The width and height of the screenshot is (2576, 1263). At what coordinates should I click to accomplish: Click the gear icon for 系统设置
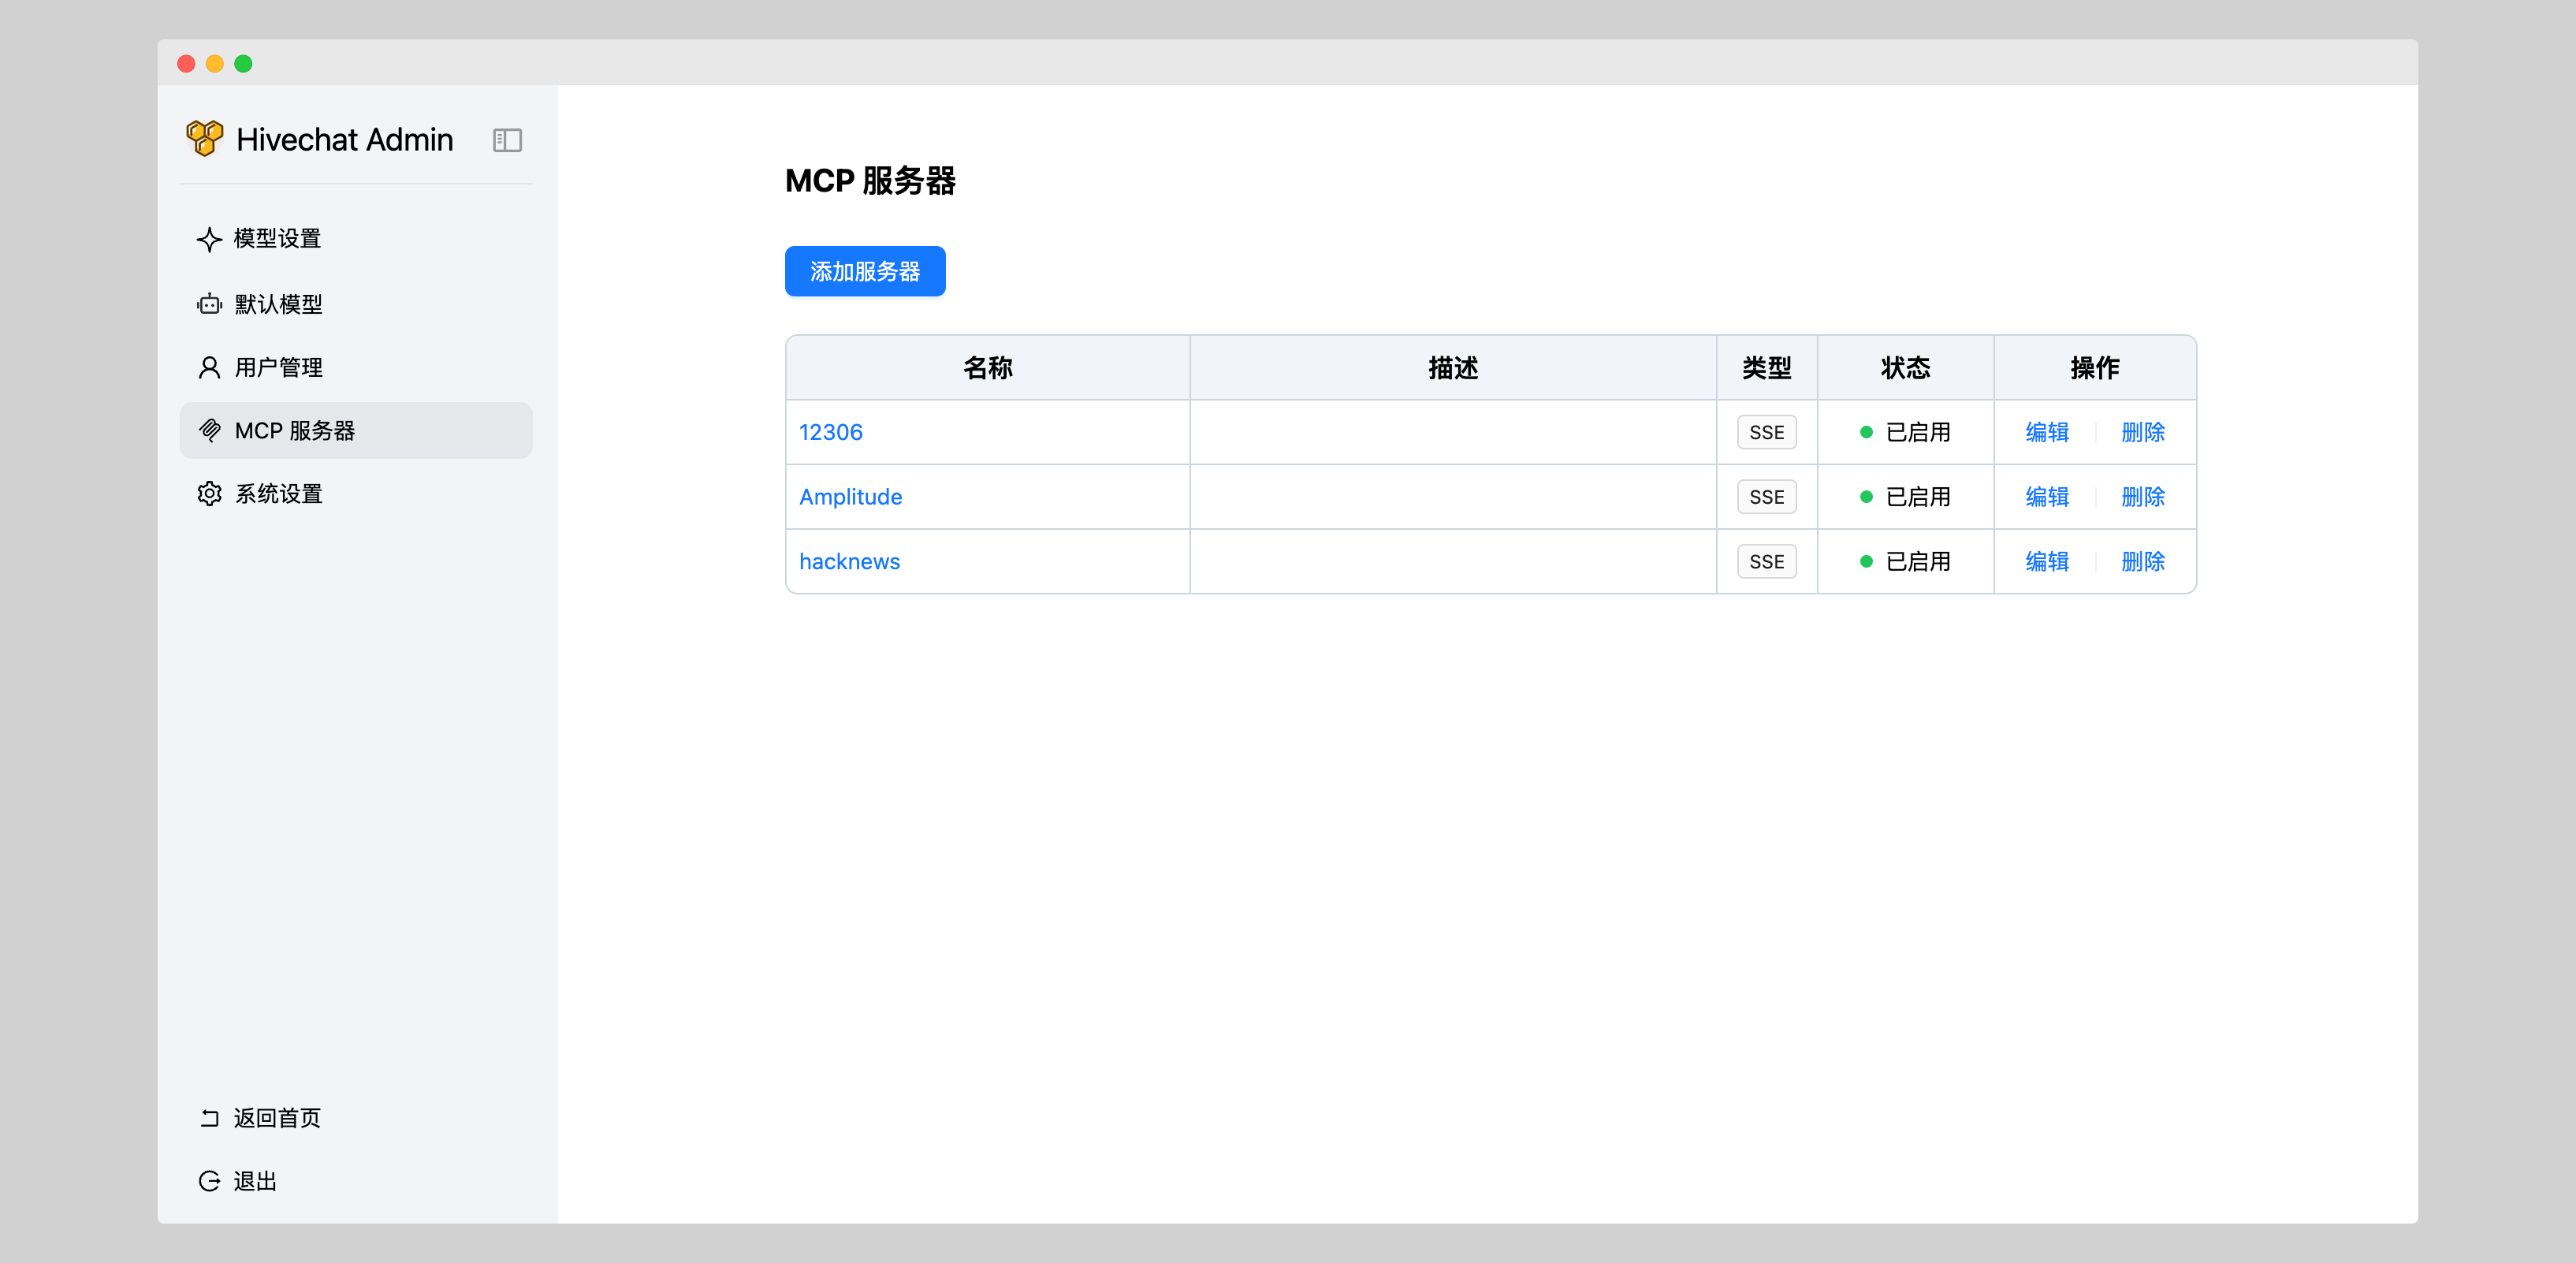209,494
